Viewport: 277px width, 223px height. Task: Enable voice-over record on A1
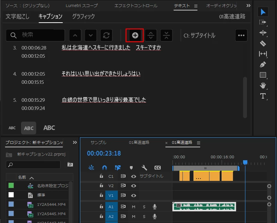[x=154, y=207]
